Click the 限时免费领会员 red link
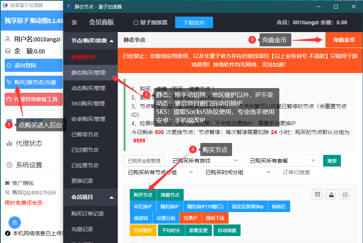The height and width of the screenshot is (243, 363). [x=24, y=203]
